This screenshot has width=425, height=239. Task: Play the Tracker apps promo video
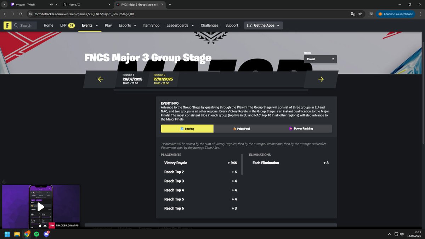coord(41,206)
